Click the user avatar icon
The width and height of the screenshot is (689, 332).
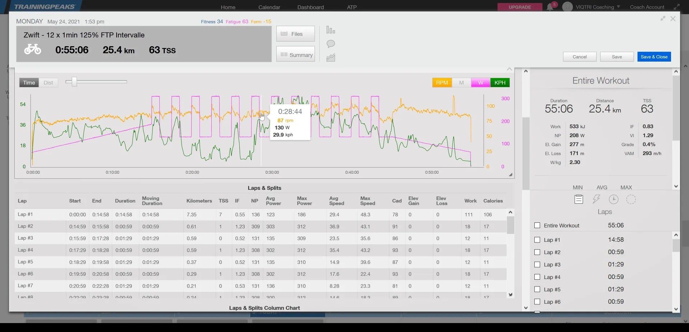tap(567, 7)
